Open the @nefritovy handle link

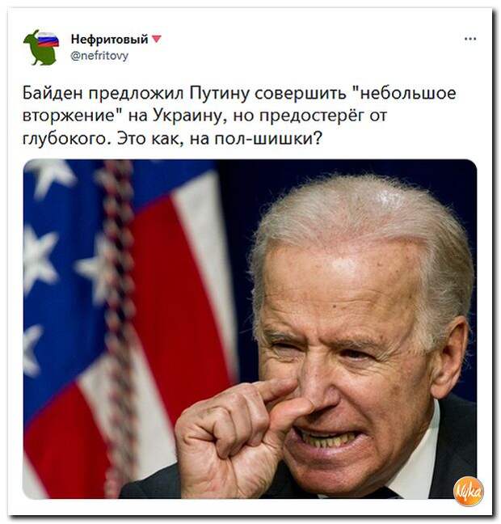(x=99, y=55)
